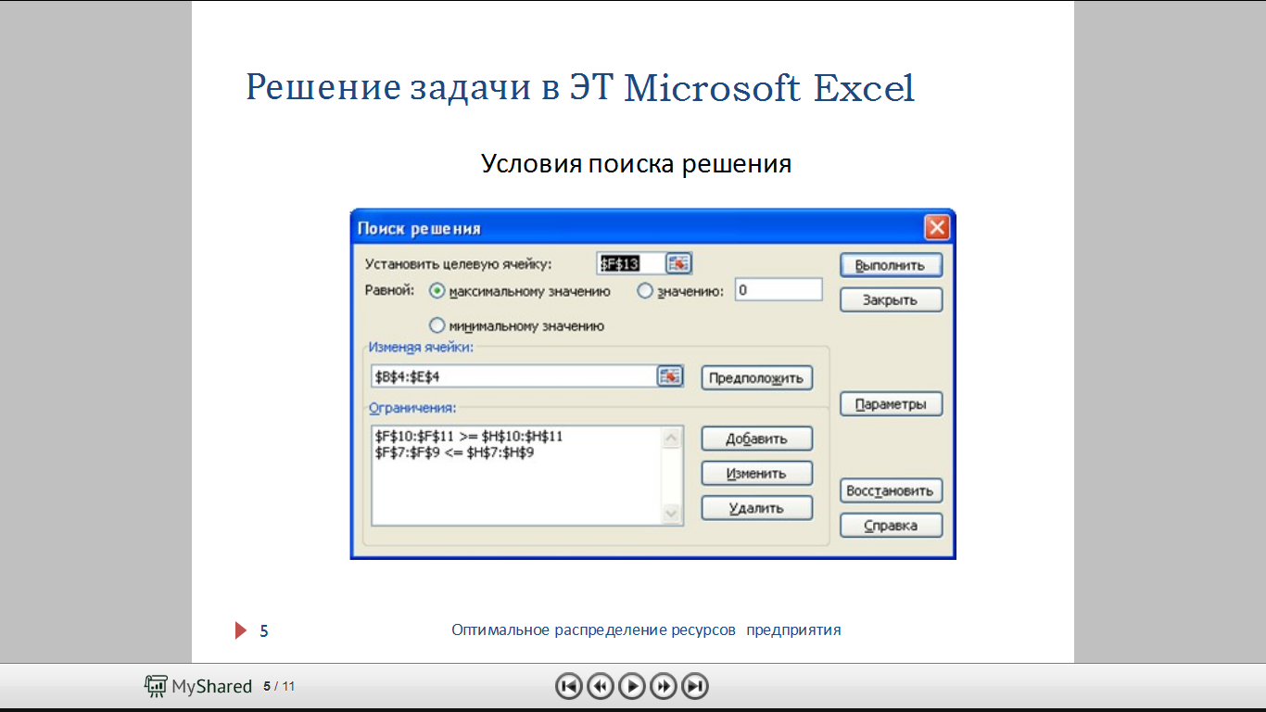Click the Предположить button
Viewport: 1266px width, 712px height.
tap(757, 378)
